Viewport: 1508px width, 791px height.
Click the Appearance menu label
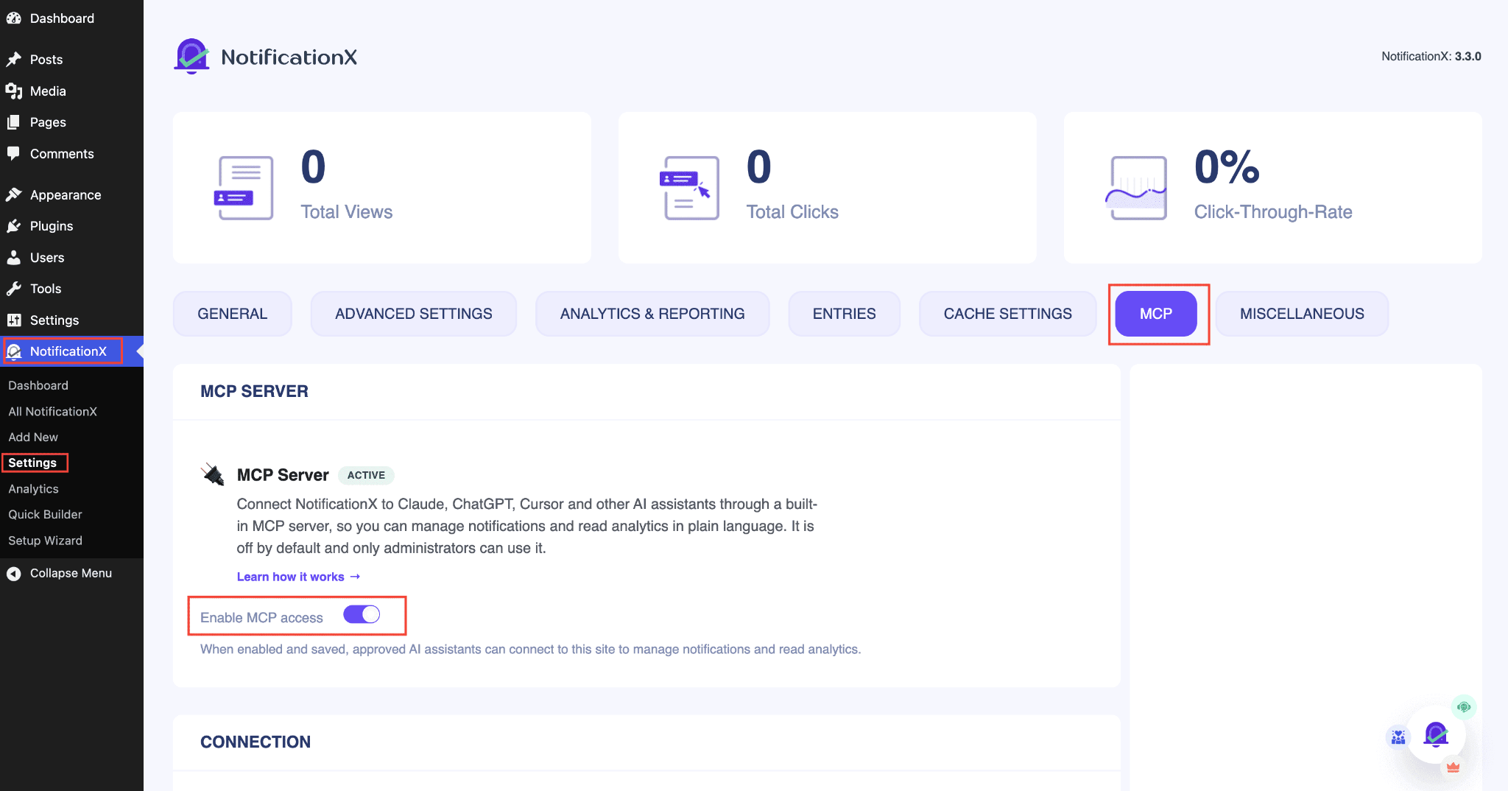pyautogui.click(x=66, y=194)
